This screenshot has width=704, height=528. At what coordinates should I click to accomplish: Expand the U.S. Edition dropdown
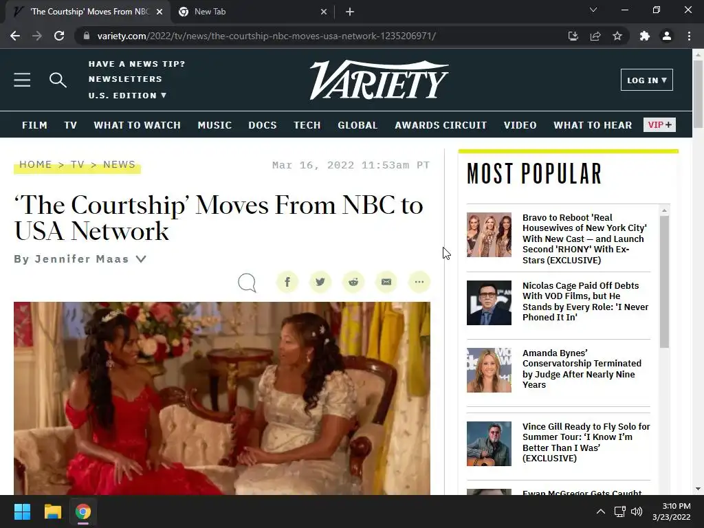click(127, 95)
